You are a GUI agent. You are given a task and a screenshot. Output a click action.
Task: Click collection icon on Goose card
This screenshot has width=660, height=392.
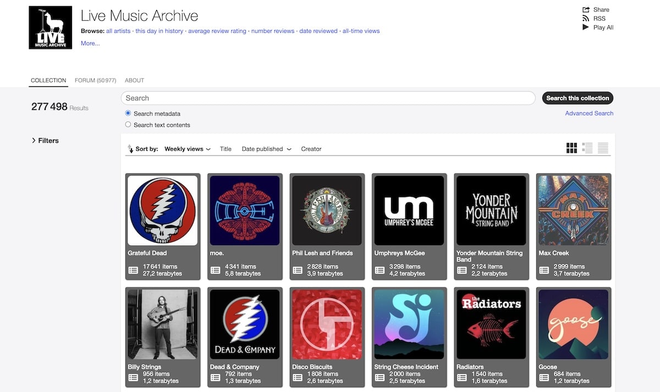pyautogui.click(x=544, y=377)
